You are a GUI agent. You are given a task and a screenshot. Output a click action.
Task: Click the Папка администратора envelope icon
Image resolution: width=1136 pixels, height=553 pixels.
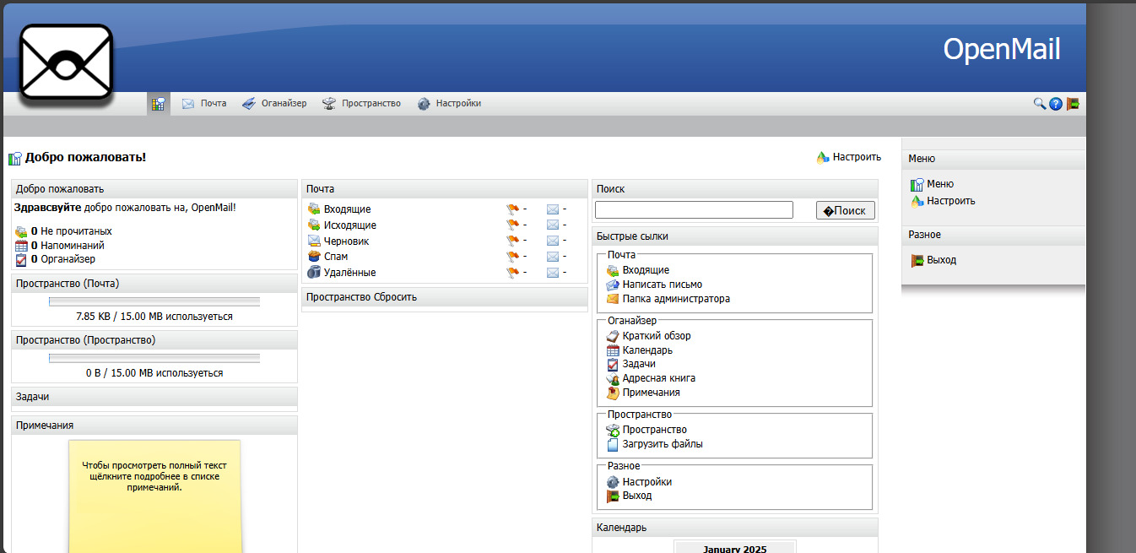613,299
